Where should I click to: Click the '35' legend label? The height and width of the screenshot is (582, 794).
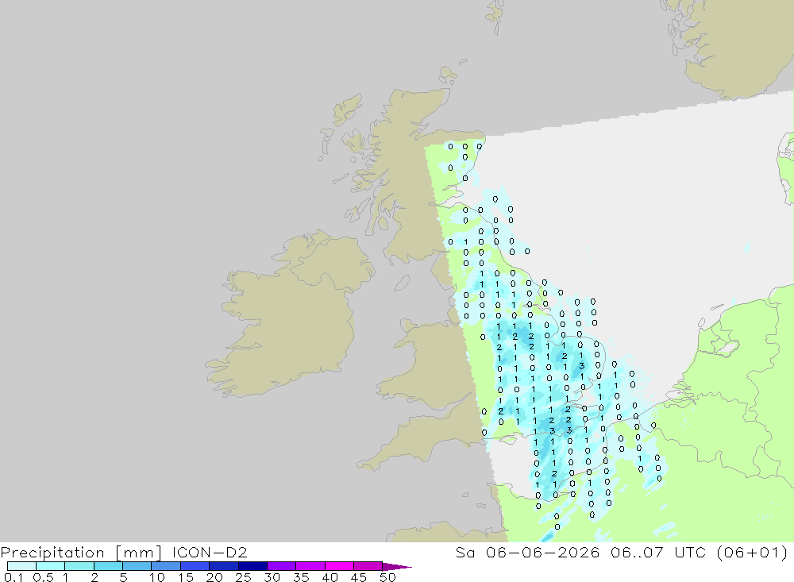coord(301,577)
